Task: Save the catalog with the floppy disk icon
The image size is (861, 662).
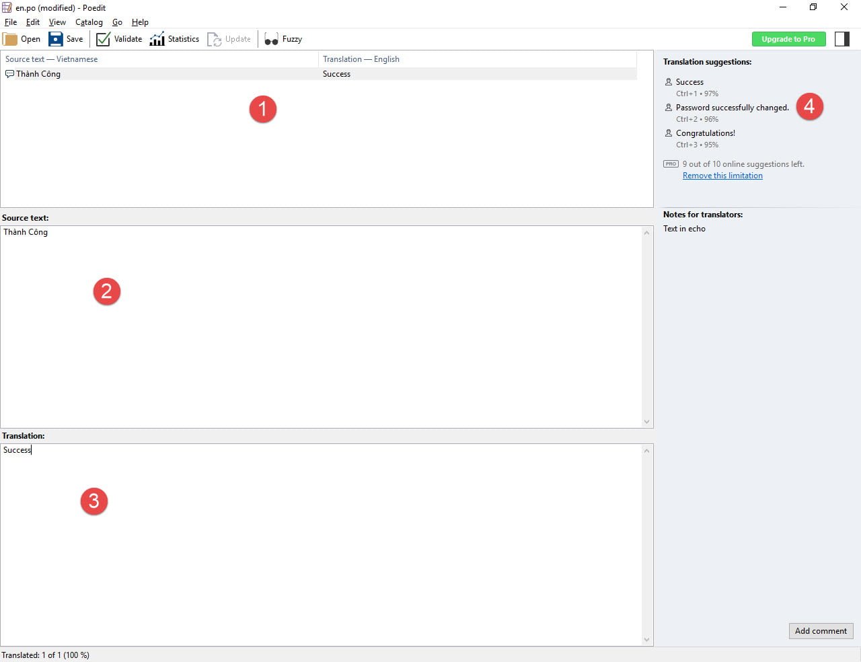Action: pyautogui.click(x=56, y=39)
